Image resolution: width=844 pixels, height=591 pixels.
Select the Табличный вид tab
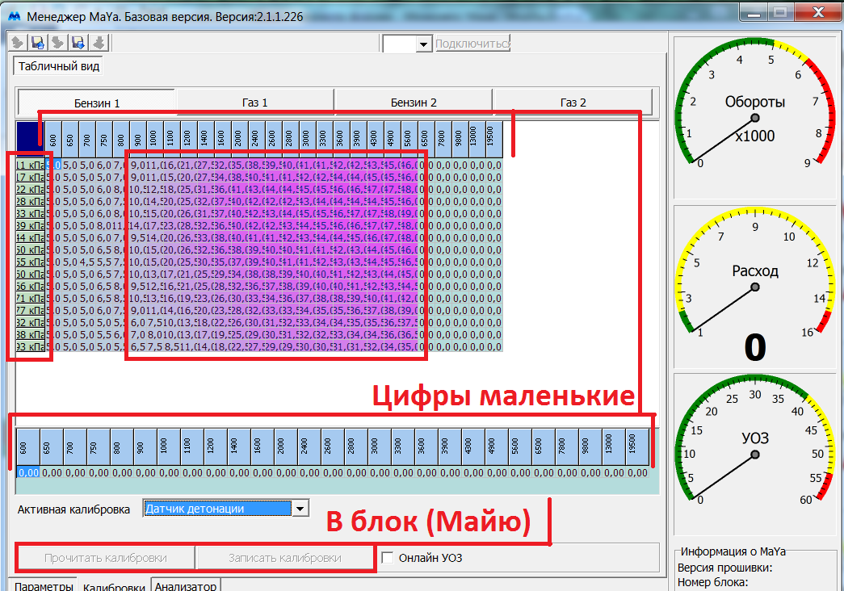[58, 66]
